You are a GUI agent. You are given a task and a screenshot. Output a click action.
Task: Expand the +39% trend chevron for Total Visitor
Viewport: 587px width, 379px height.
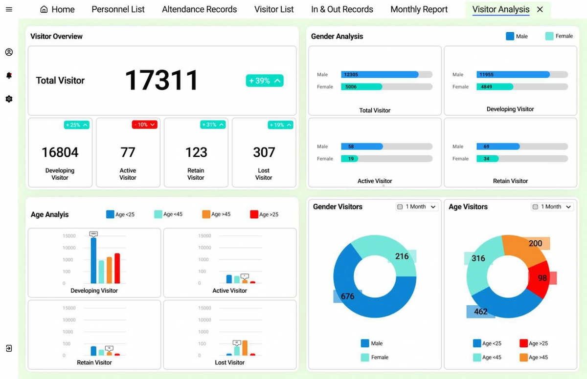pyautogui.click(x=276, y=81)
